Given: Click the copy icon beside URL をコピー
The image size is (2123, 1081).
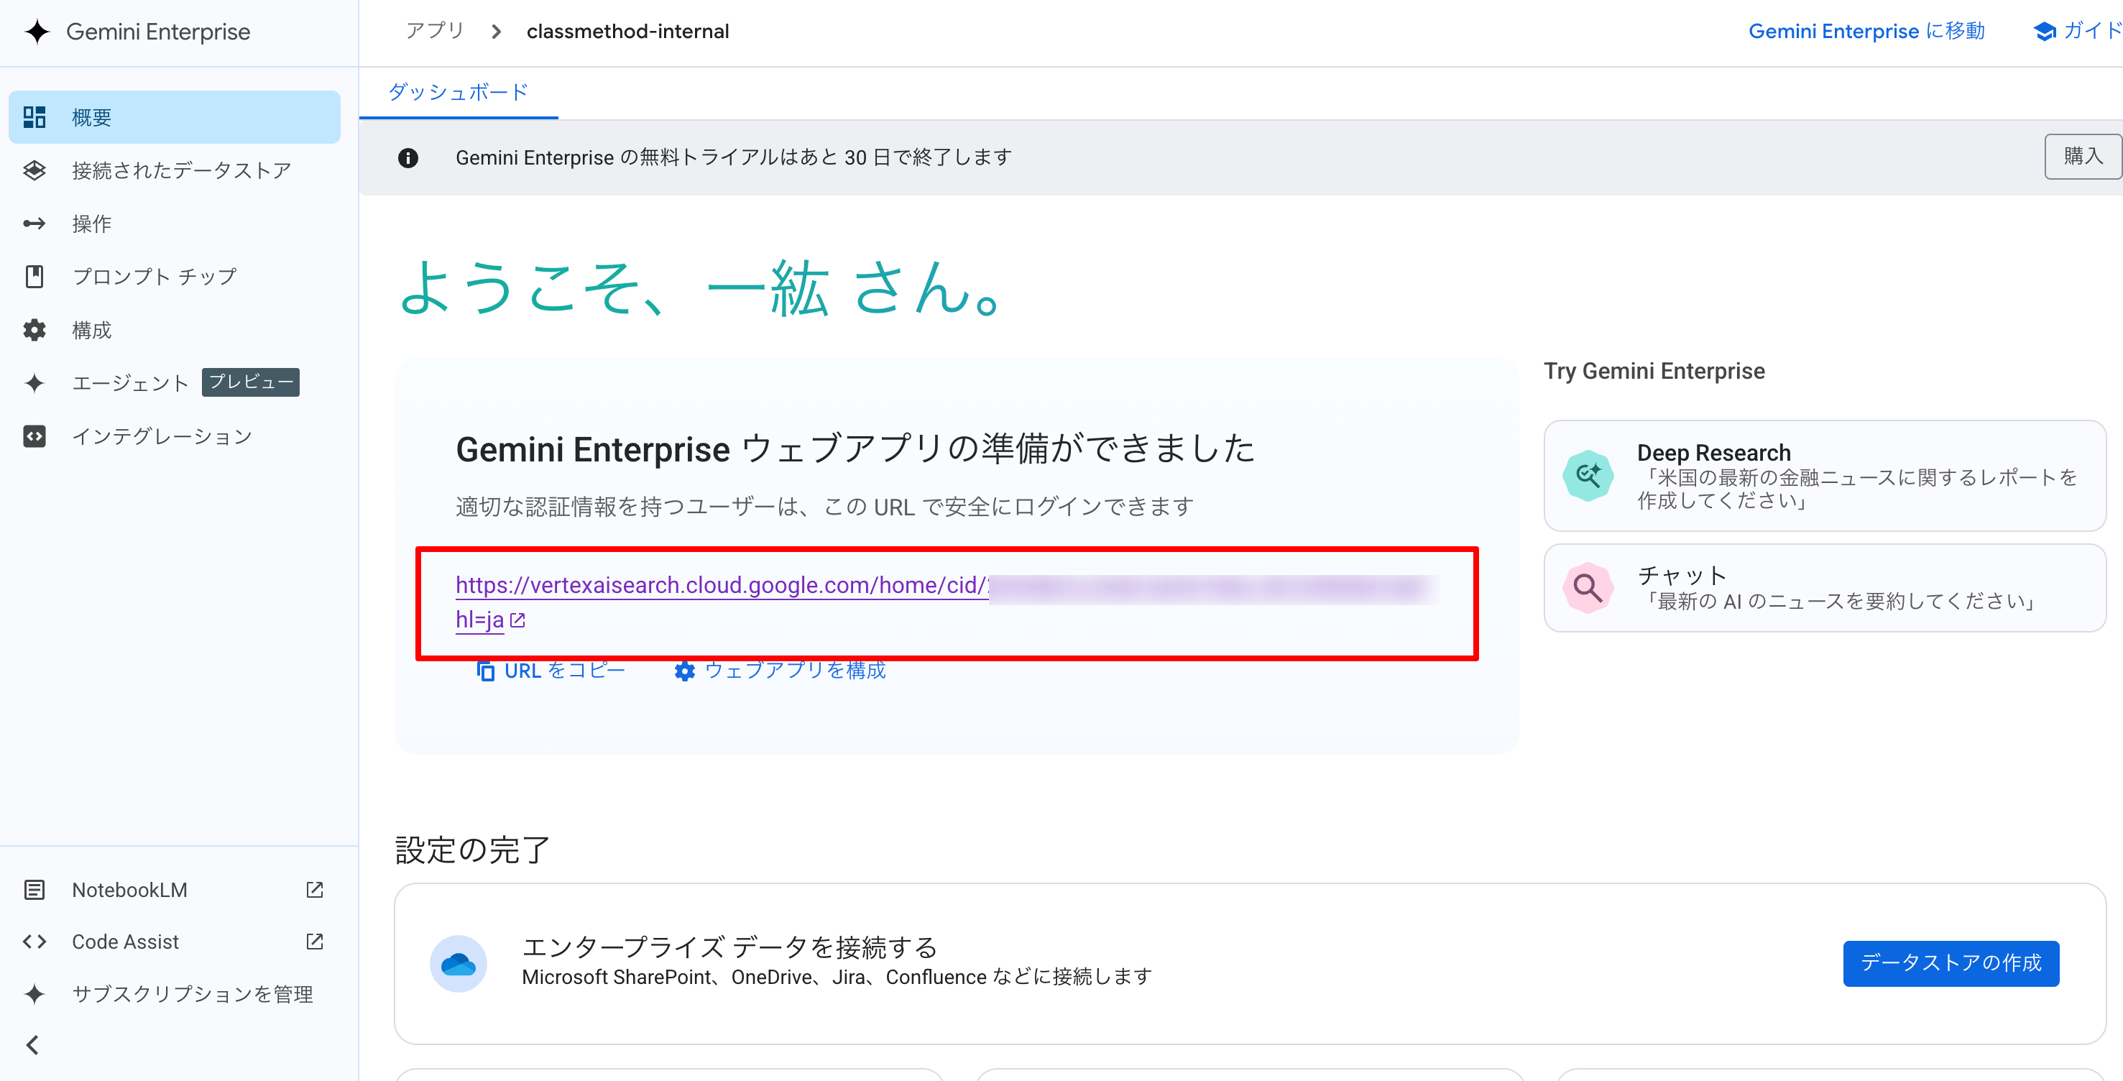Looking at the screenshot, I should (x=485, y=671).
